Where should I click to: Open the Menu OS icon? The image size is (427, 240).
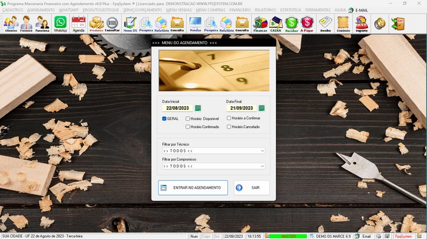(130, 24)
